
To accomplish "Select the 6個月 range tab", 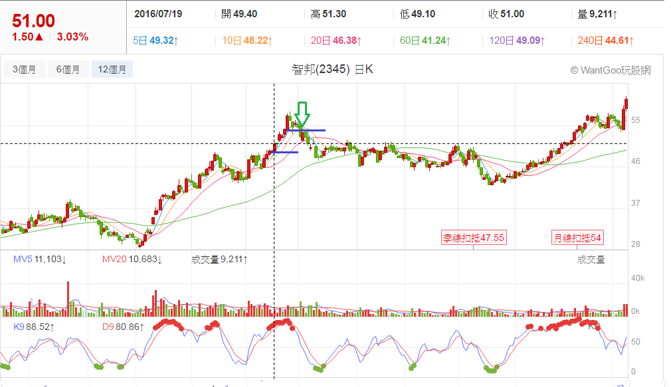I will 68,69.
